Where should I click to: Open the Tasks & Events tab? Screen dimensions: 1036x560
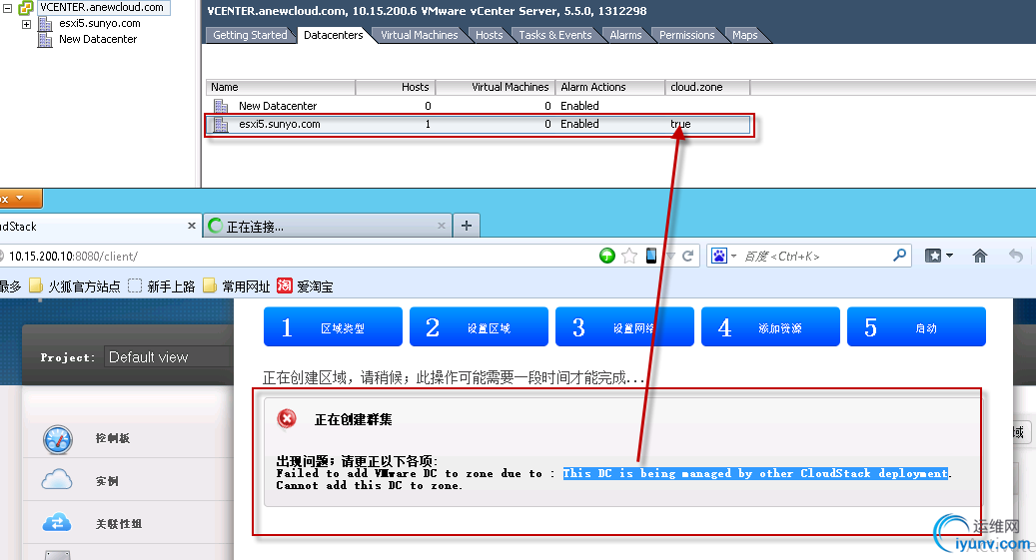pos(555,35)
